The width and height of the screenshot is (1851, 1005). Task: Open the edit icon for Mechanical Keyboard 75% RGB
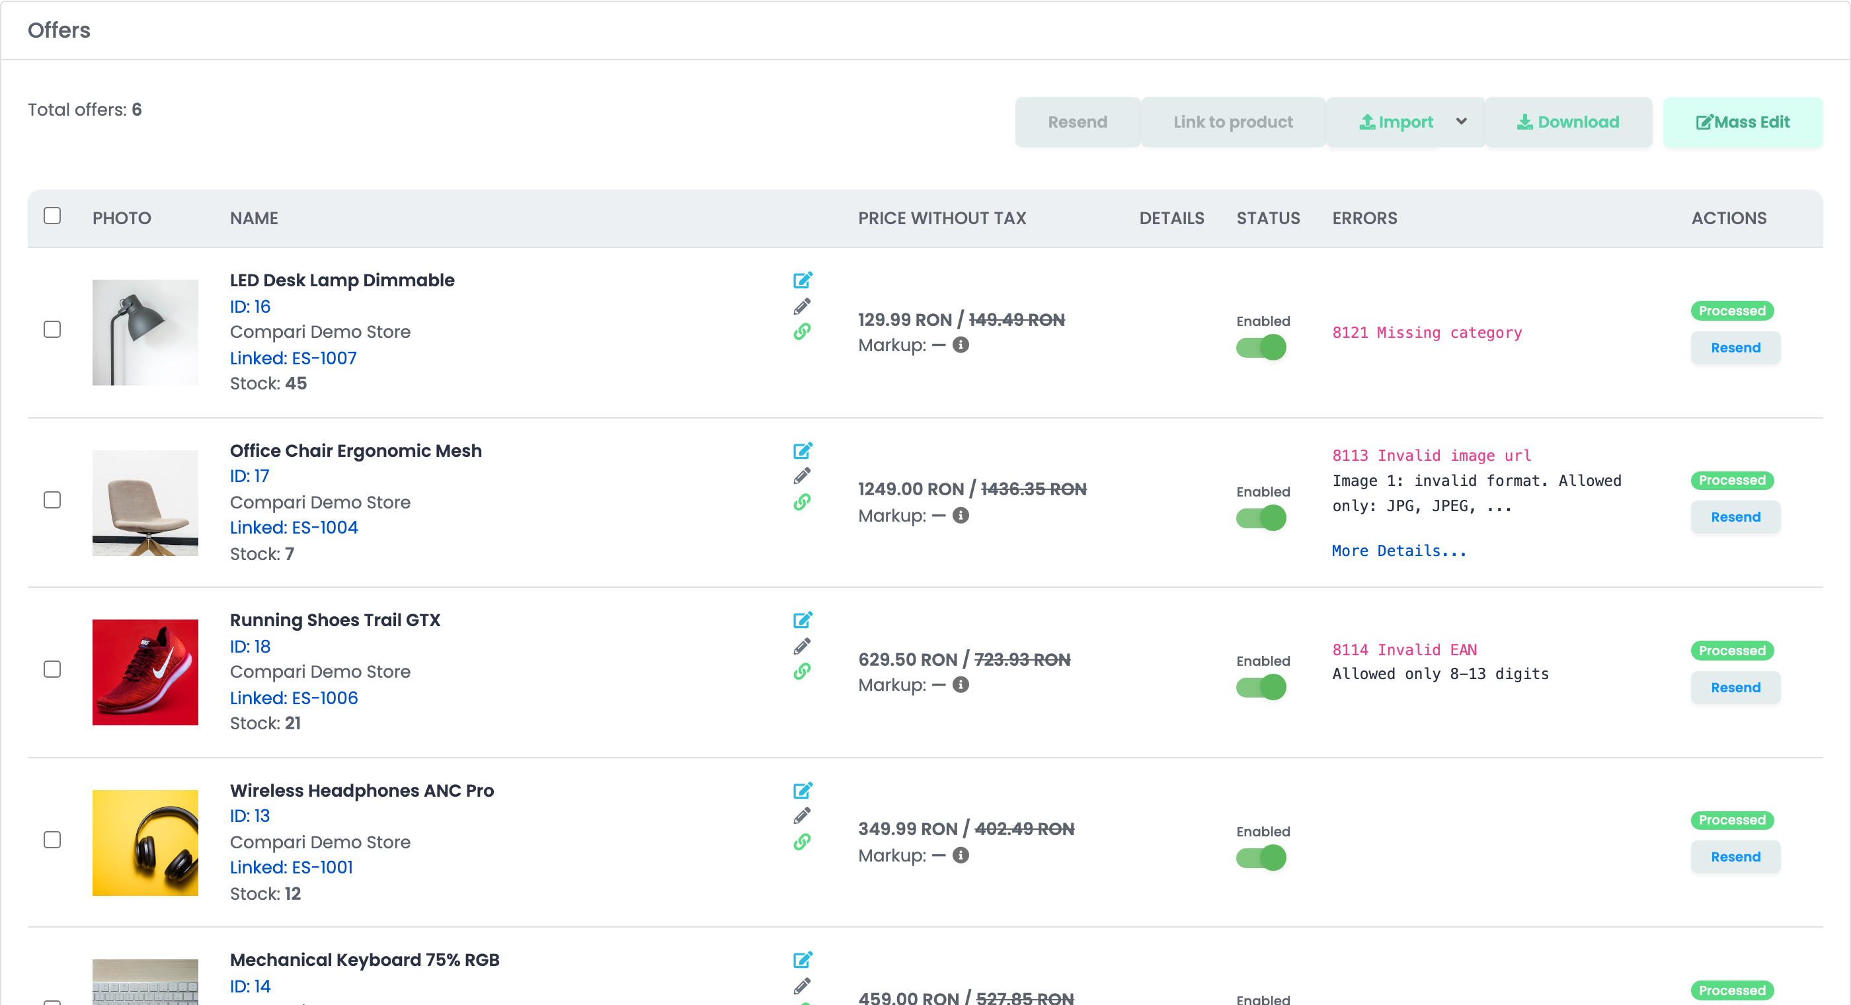(803, 961)
